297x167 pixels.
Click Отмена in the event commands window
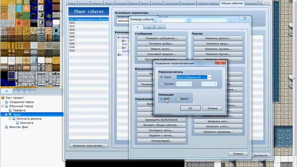tap(238, 154)
